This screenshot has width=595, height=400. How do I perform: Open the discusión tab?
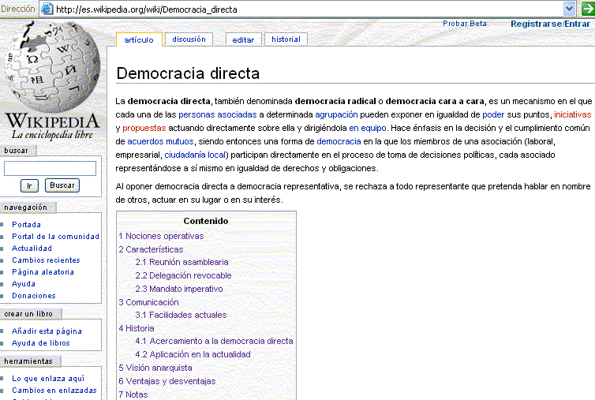189,39
